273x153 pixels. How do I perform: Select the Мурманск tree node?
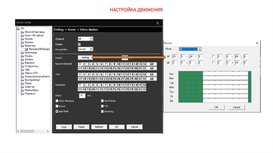(30, 94)
